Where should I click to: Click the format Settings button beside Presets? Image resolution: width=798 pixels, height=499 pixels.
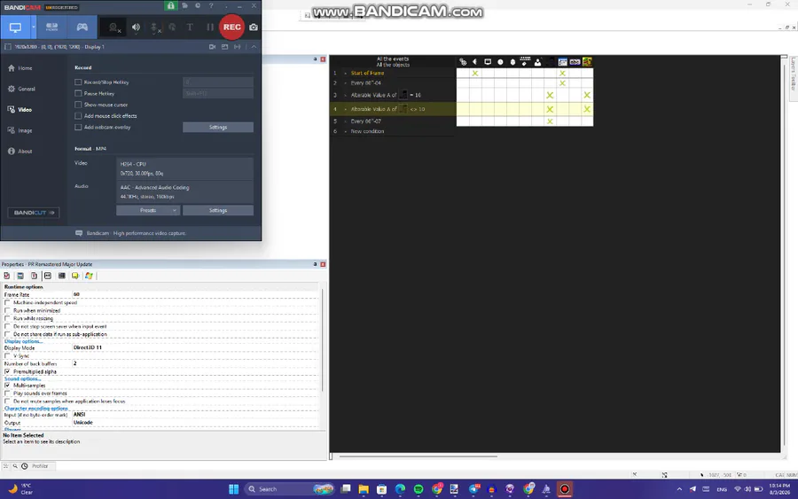click(218, 210)
